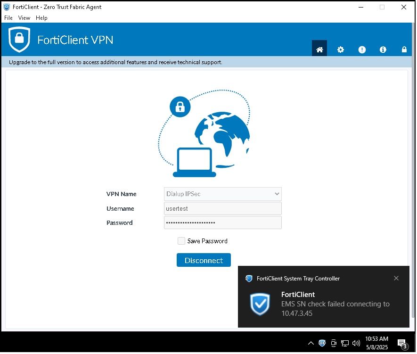Click the shield checkmark icon in notification
This screenshot has height=354, width=417.
[261, 305]
